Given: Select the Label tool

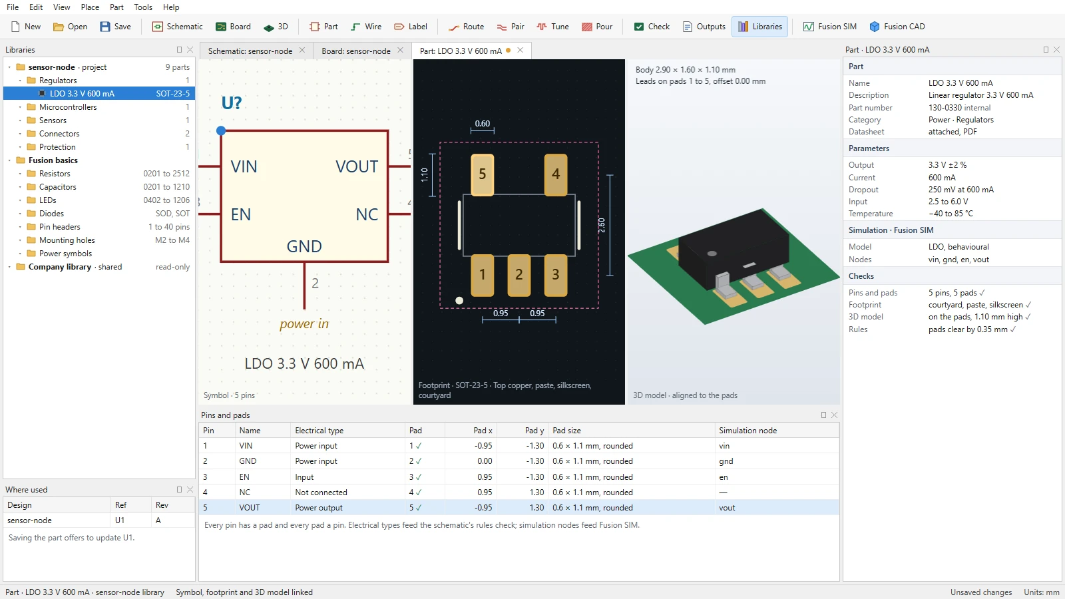Looking at the screenshot, I should coord(411,27).
